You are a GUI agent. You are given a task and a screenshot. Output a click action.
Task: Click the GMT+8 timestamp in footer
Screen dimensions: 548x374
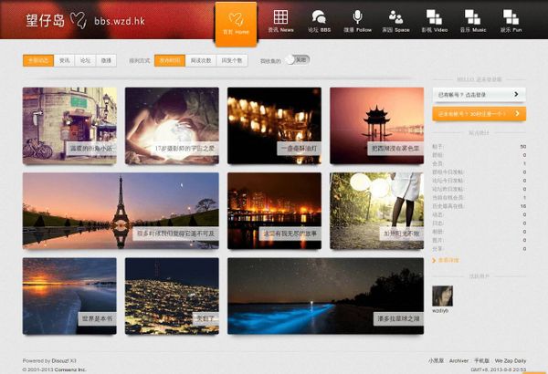(498, 369)
